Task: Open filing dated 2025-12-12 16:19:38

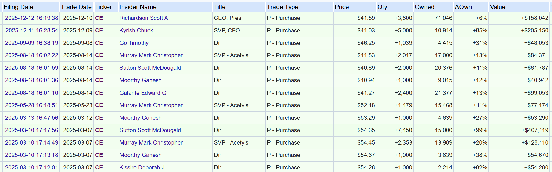Action: pyautogui.click(x=32, y=18)
